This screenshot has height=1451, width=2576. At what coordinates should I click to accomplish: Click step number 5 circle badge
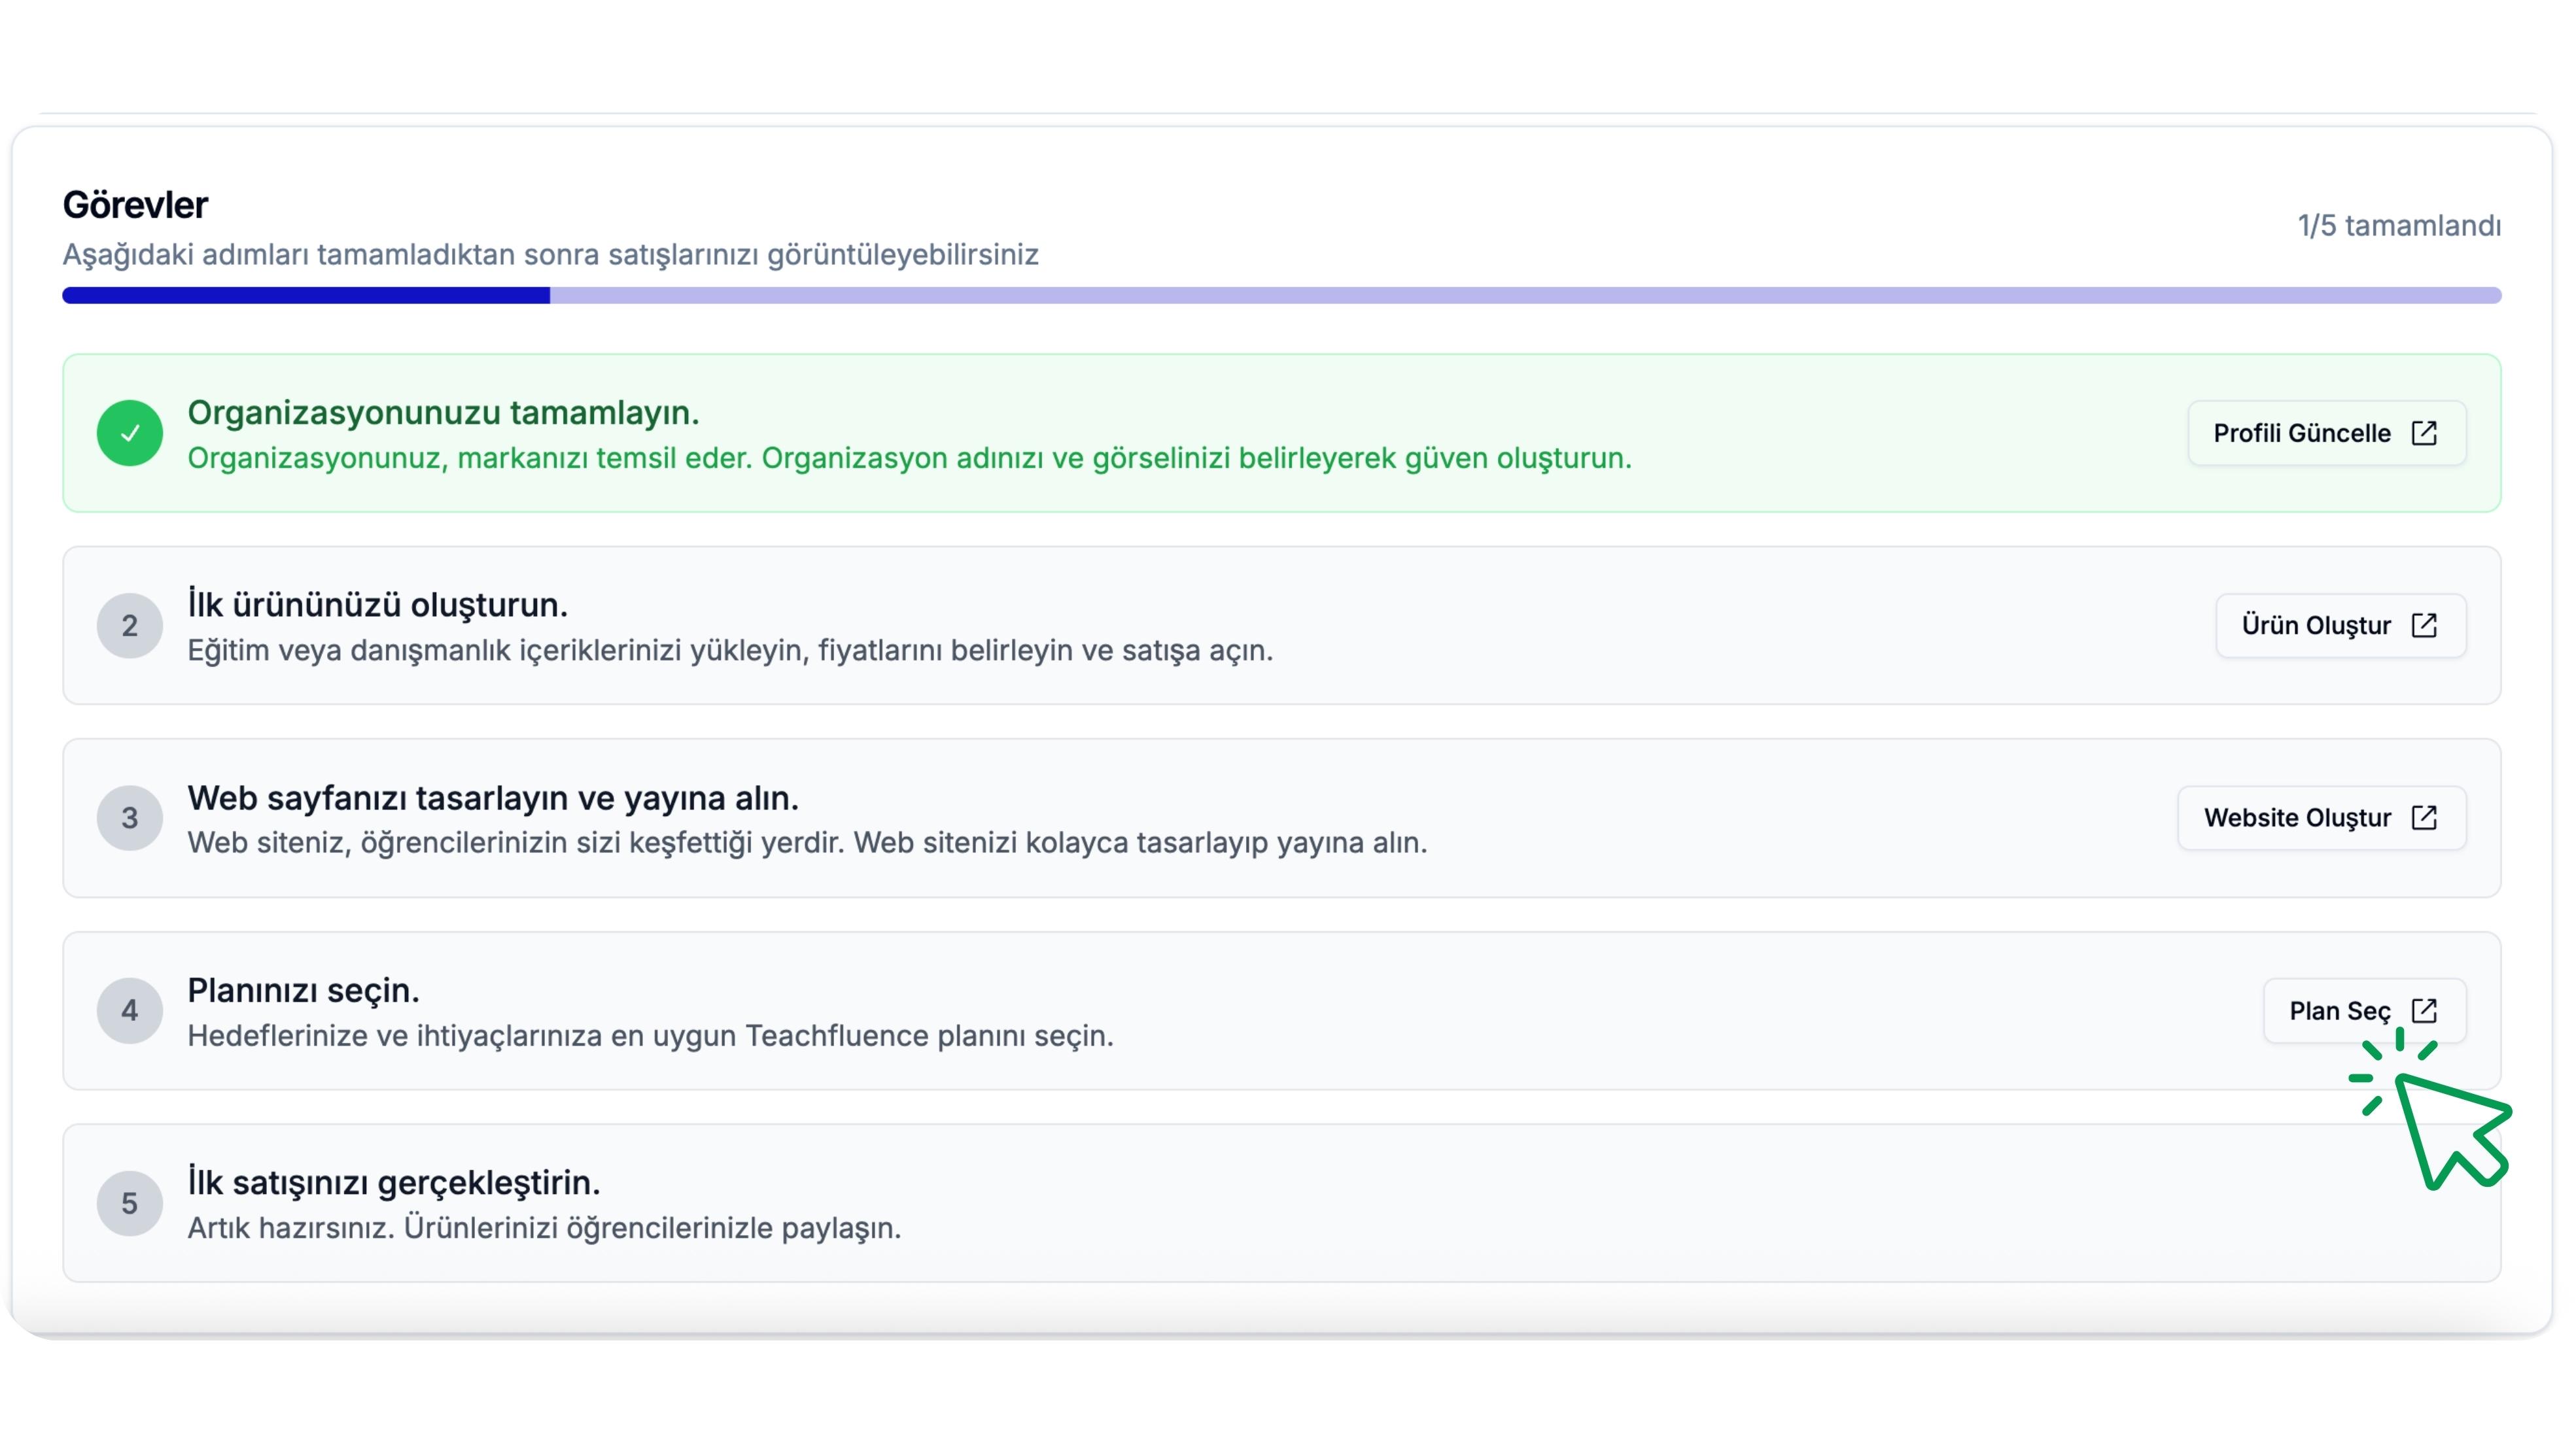(130, 1203)
